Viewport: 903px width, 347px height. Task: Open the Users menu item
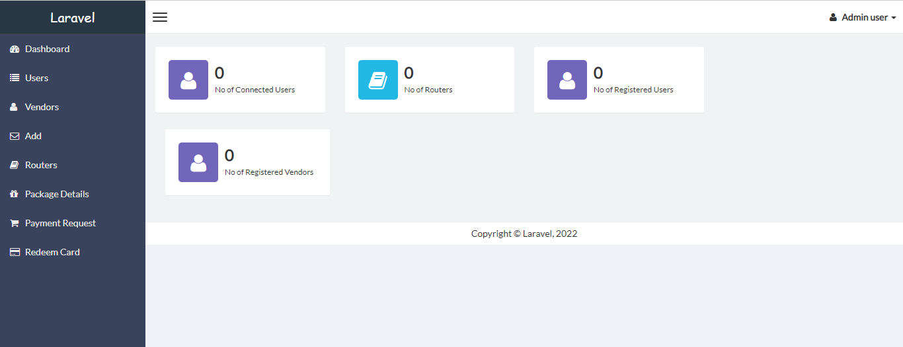[x=37, y=78]
